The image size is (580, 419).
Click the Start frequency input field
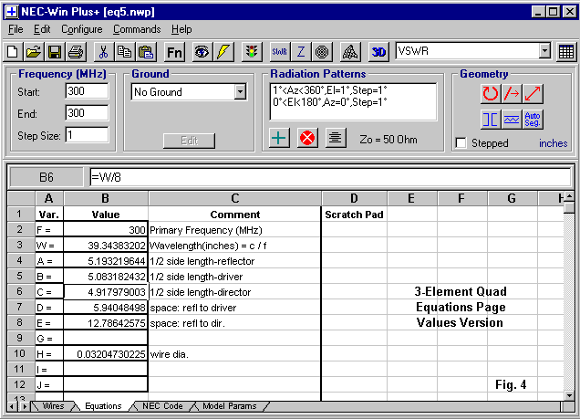click(87, 91)
